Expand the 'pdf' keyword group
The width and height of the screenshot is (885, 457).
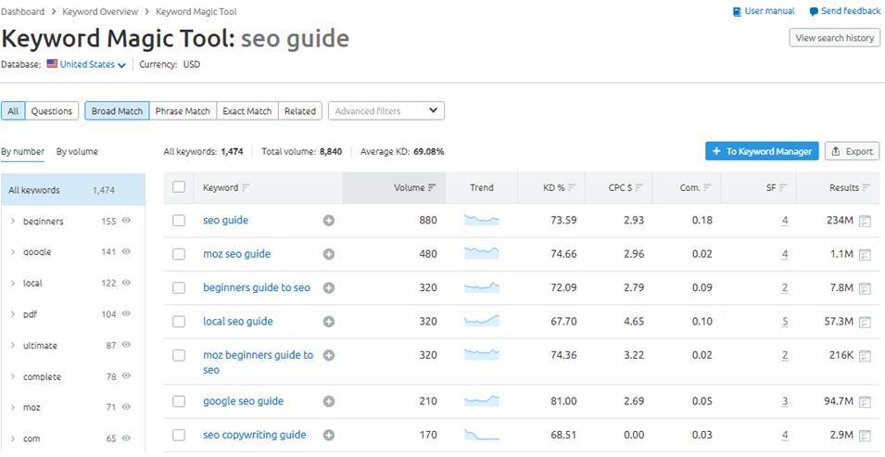13,314
